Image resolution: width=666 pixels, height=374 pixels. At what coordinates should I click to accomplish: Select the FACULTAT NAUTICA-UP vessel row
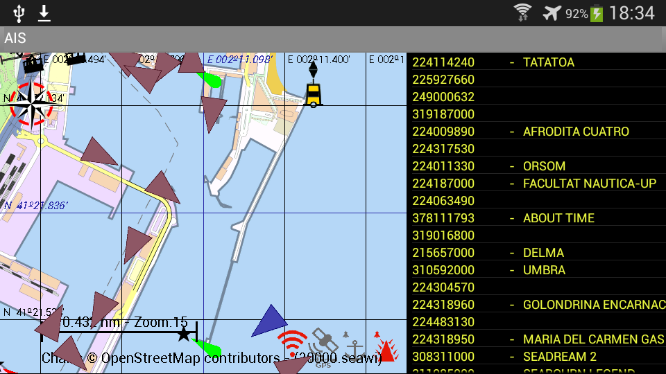click(x=536, y=183)
